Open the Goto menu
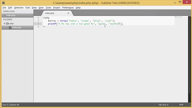 click(41, 7)
